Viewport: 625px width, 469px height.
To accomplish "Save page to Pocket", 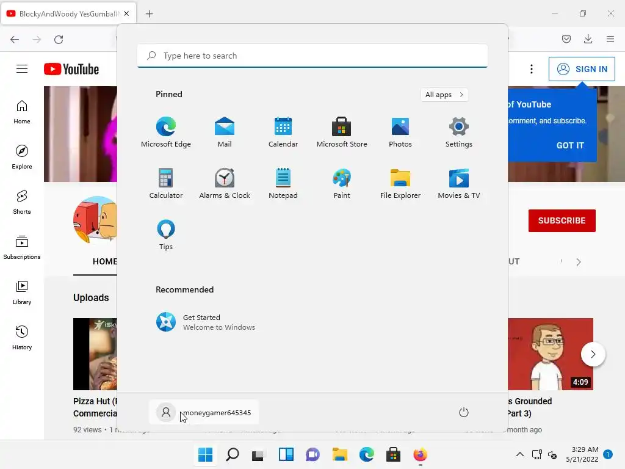I will [566, 39].
